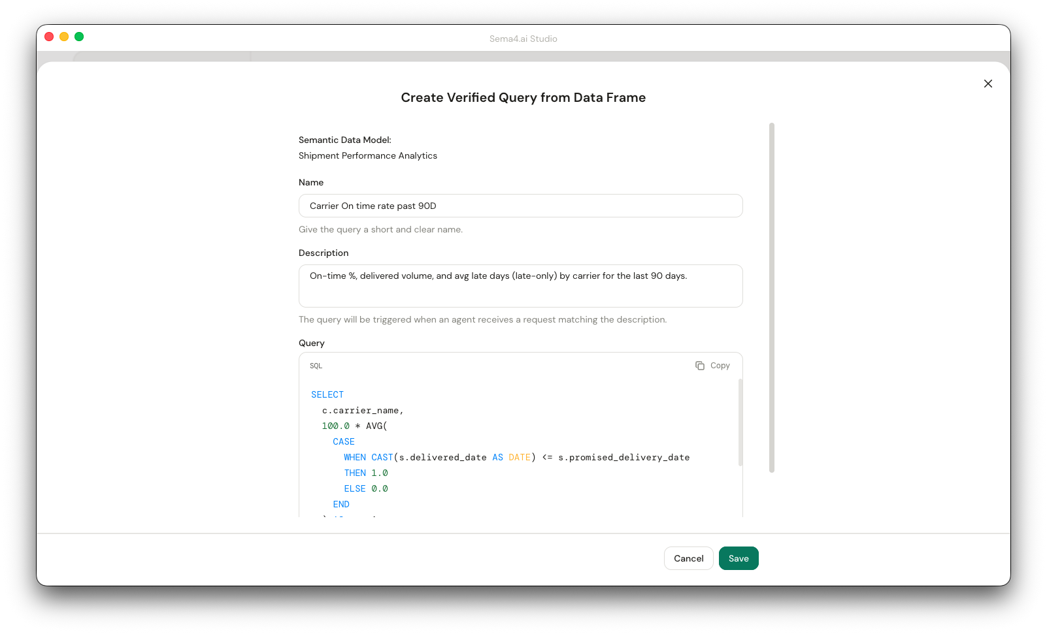1047x634 pixels.
Task: Save the verified query
Action: (x=738, y=558)
